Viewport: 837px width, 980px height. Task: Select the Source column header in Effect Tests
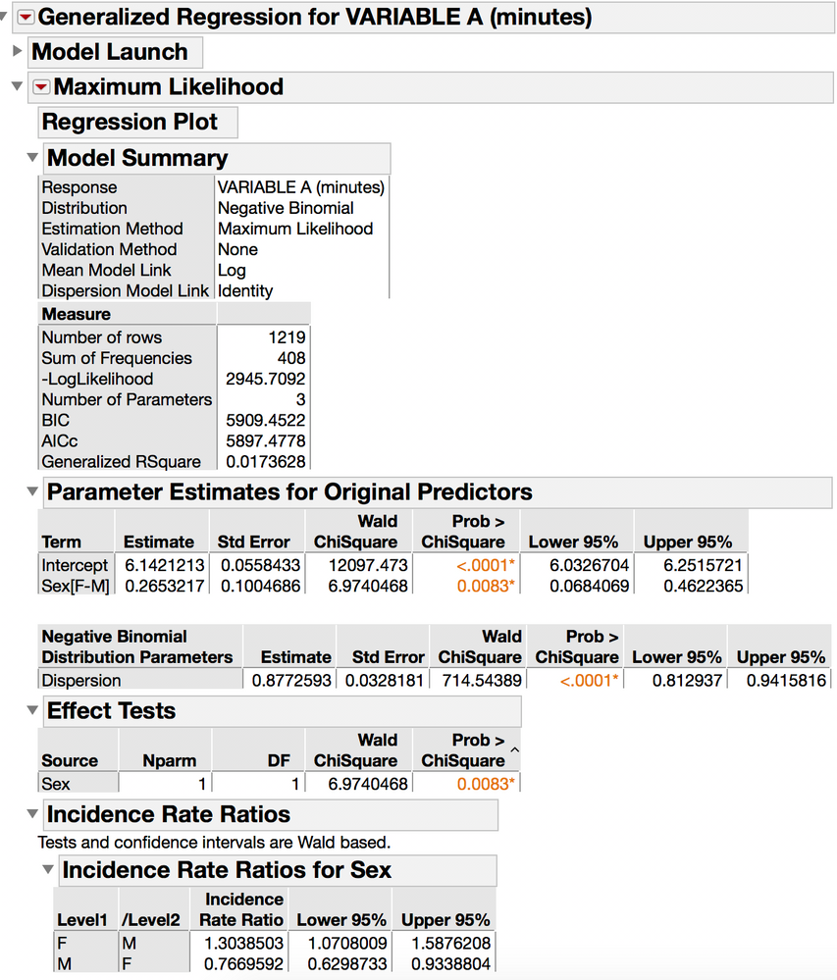70,760
